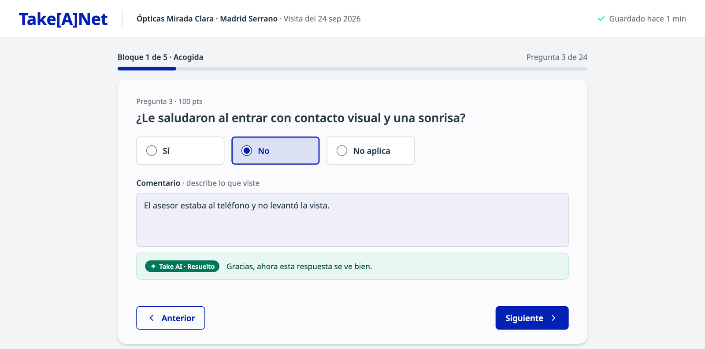
Task: Click the 'Guardado hace 1 min' status
Action: [642, 19]
